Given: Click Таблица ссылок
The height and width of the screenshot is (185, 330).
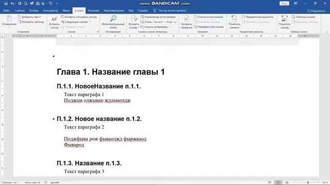Looking at the screenshot, I should (x=304, y=17).
